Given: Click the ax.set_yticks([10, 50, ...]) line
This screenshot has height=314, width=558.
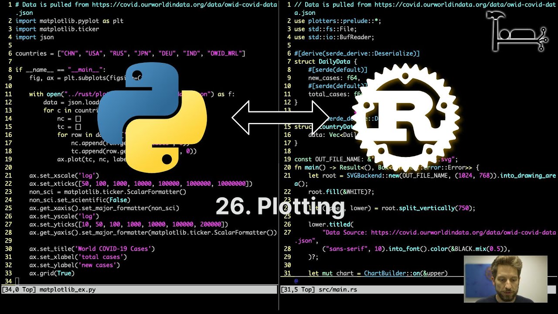Looking at the screenshot, I should [x=129, y=224].
